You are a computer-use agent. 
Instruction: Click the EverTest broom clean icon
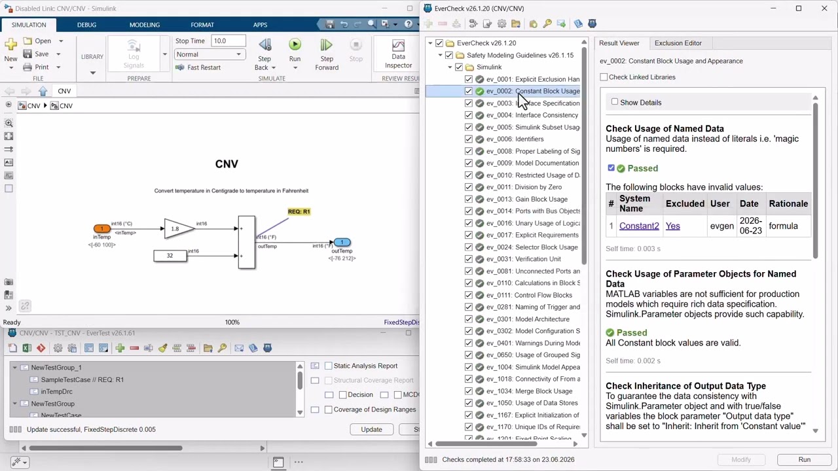pos(162,348)
